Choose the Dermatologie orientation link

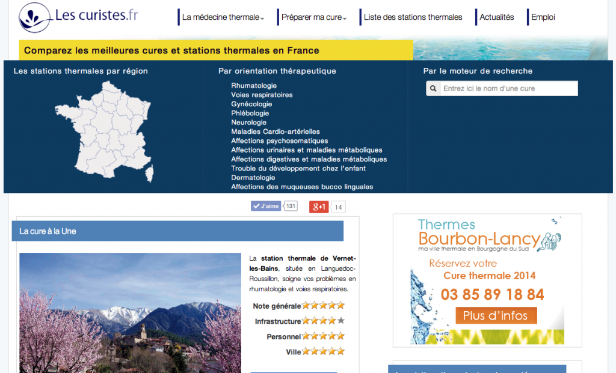[253, 178]
